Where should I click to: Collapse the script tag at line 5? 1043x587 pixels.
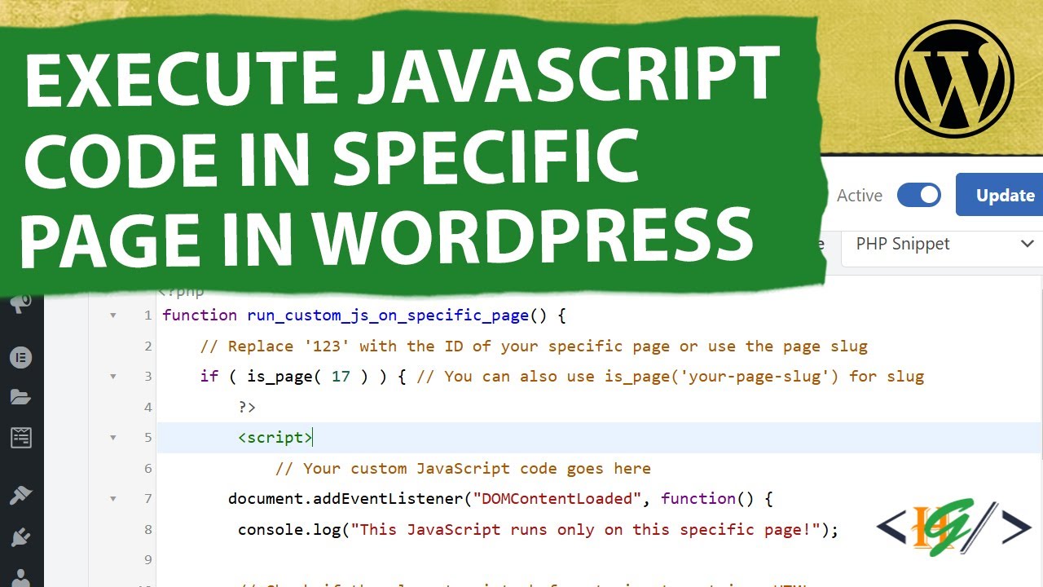(x=113, y=438)
